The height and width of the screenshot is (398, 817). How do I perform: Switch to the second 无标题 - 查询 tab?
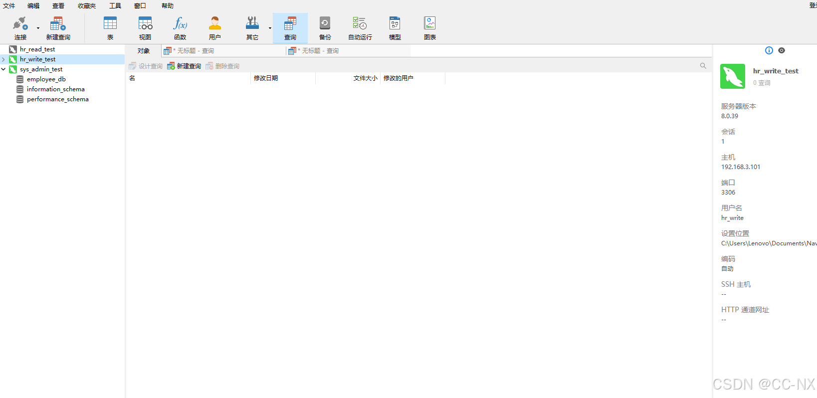click(x=348, y=51)
